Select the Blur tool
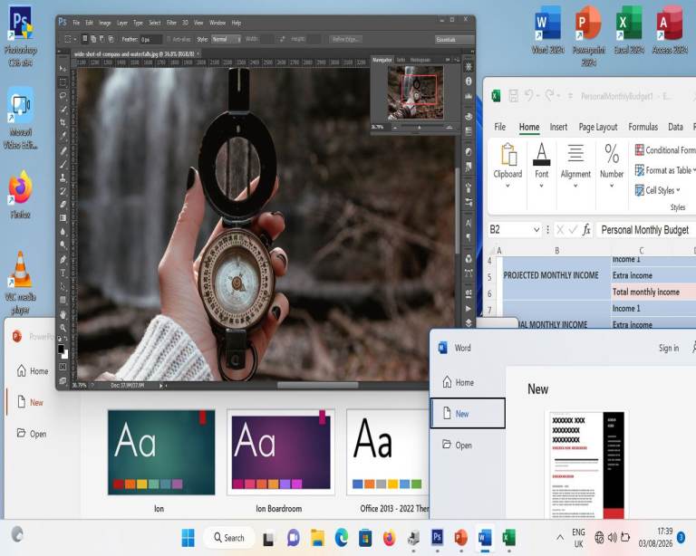 click(x=63, y=232)
